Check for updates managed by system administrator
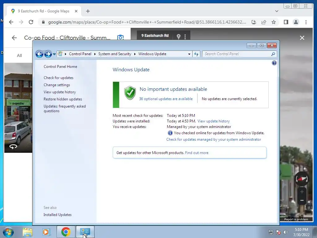317x238 pixels. 214,139
